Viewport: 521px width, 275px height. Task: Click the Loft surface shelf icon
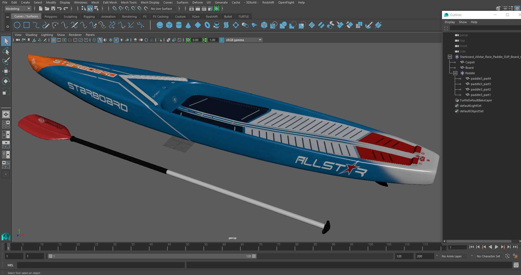226,25
